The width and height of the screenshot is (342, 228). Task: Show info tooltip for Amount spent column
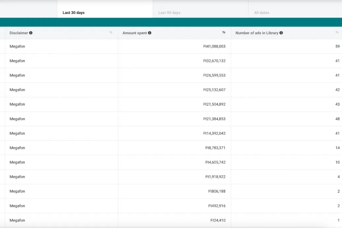150,33
